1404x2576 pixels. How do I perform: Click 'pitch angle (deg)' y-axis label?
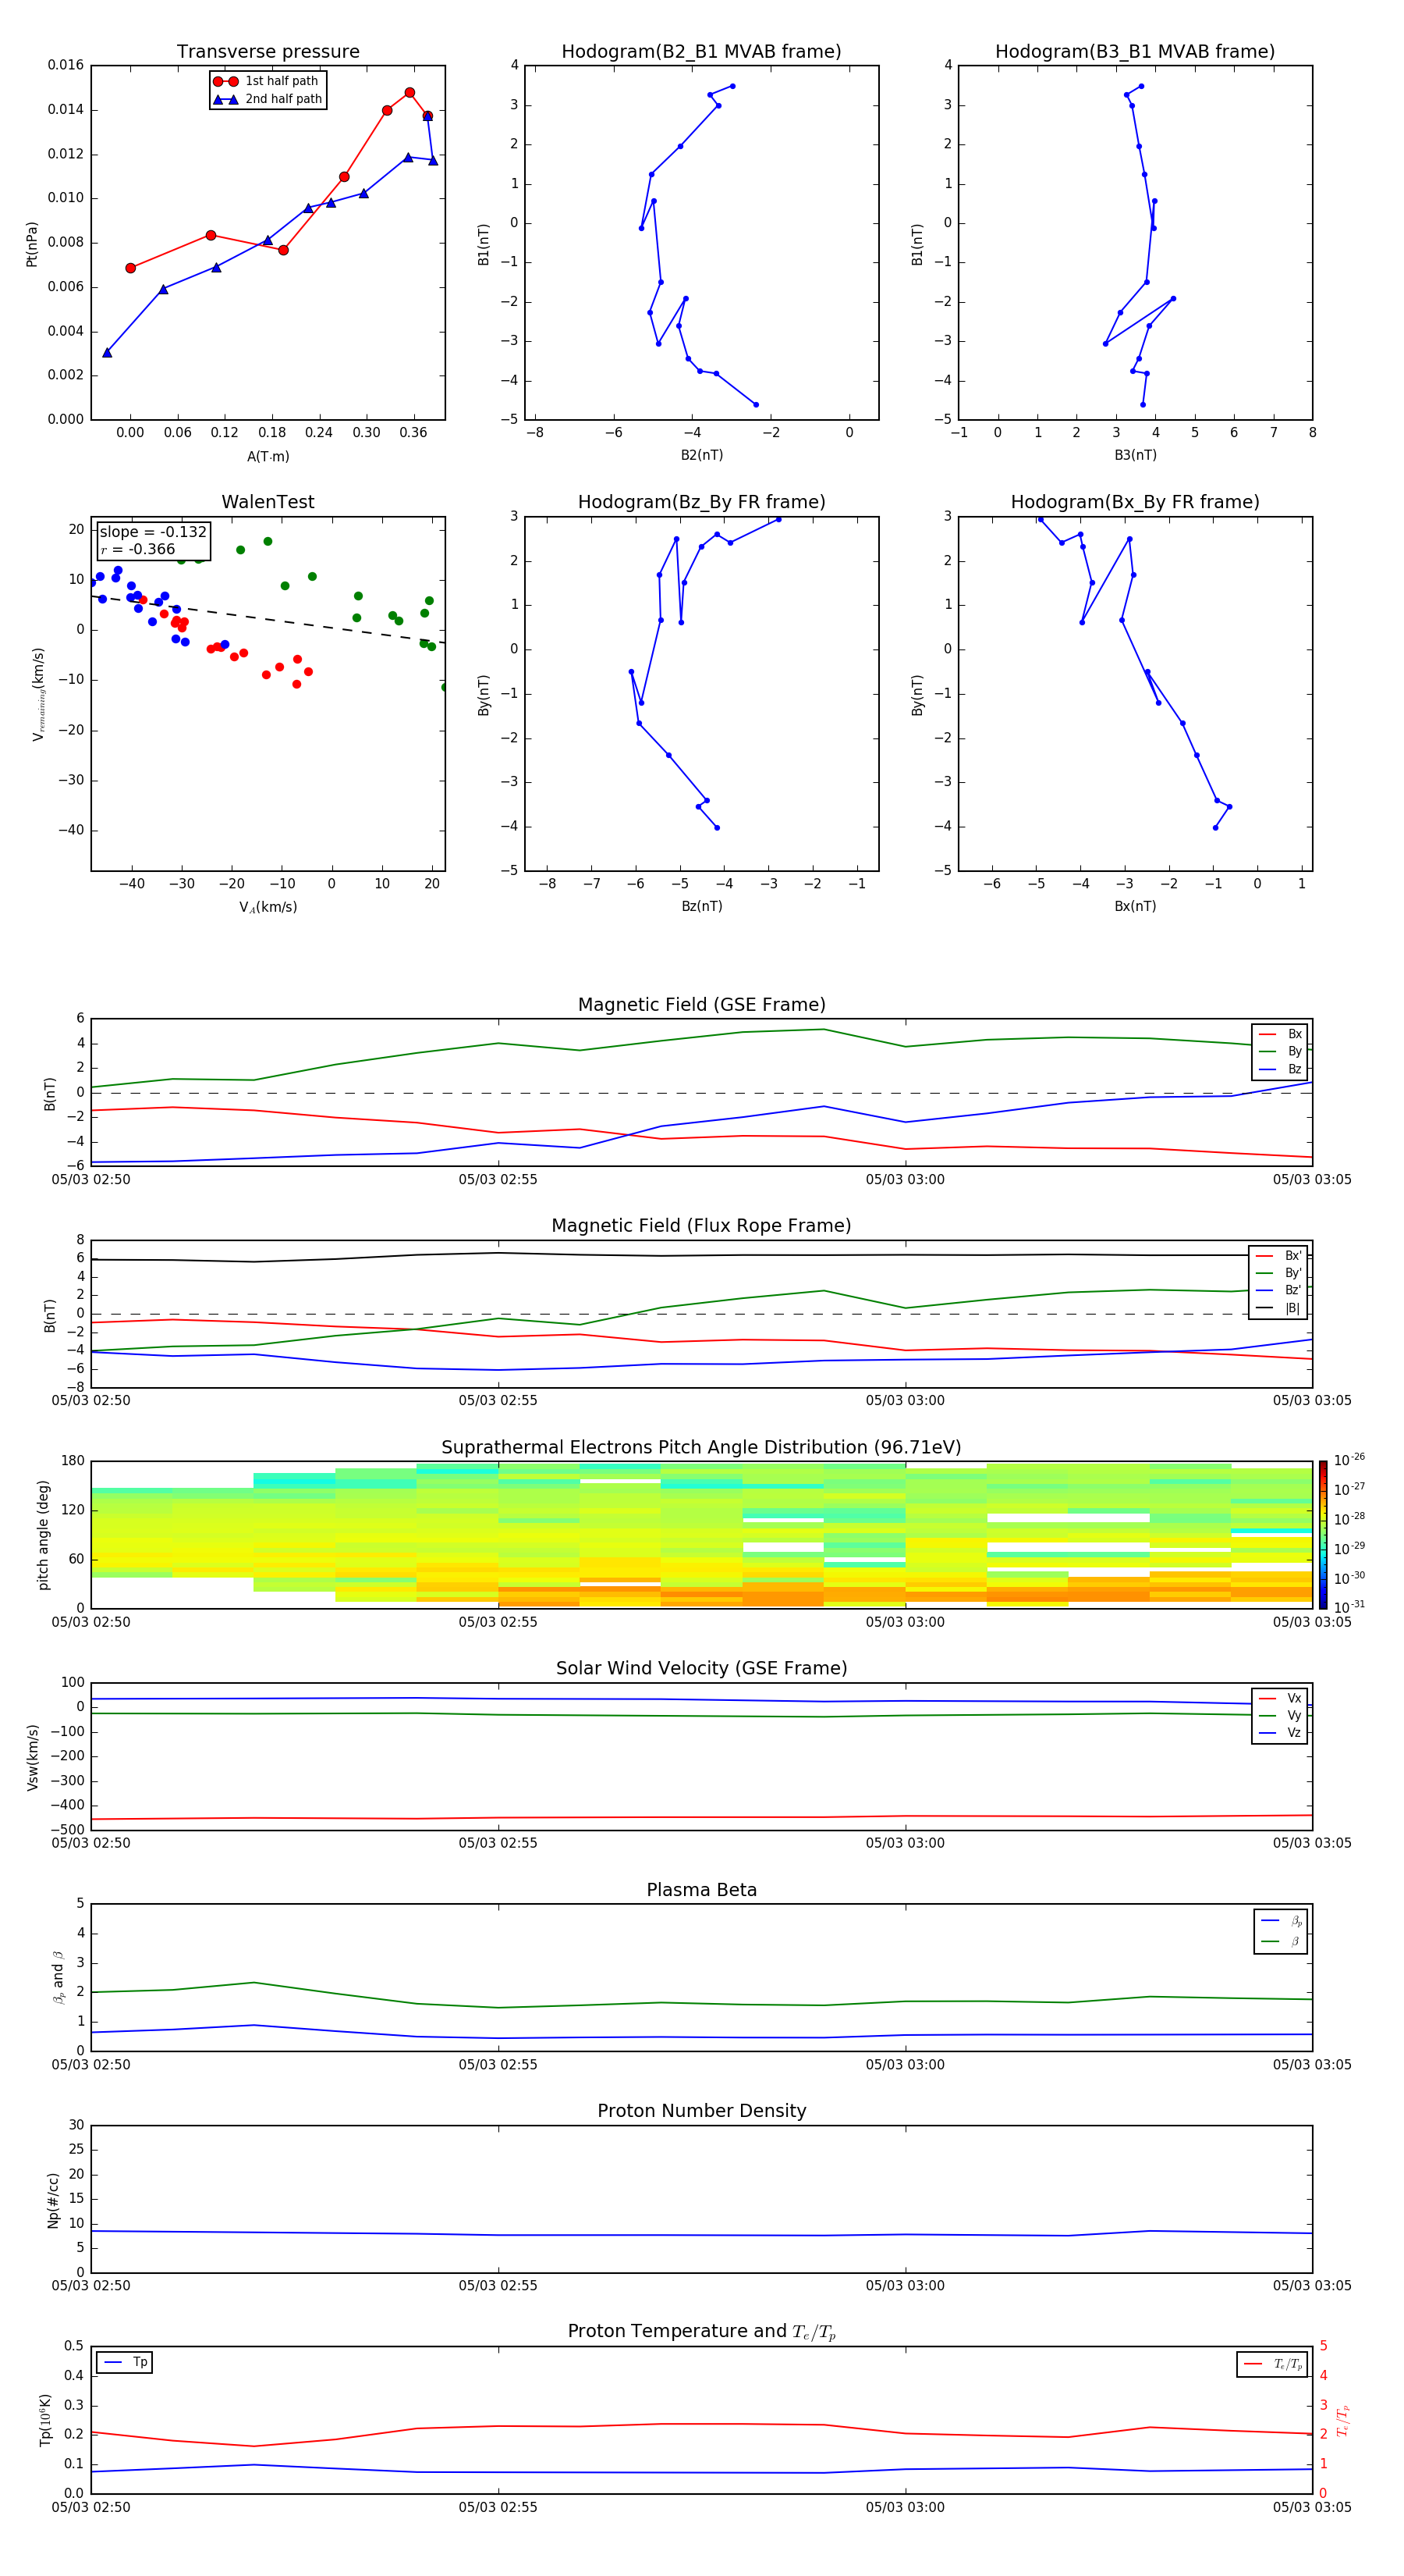43,1535
